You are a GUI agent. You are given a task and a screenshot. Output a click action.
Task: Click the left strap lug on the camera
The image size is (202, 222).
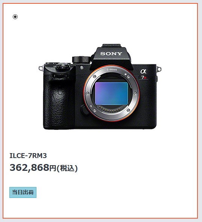coord(41,68)
